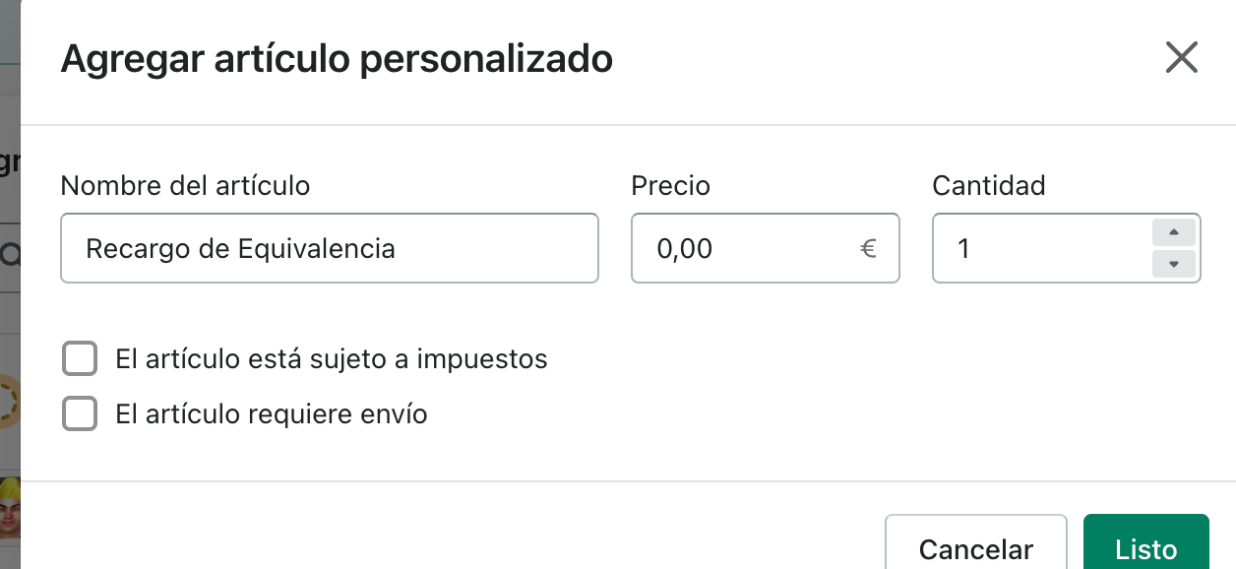1236x569 pixels.
Task: Click the 'El artículo requiere envío' label
Action: tap(271, 414)
